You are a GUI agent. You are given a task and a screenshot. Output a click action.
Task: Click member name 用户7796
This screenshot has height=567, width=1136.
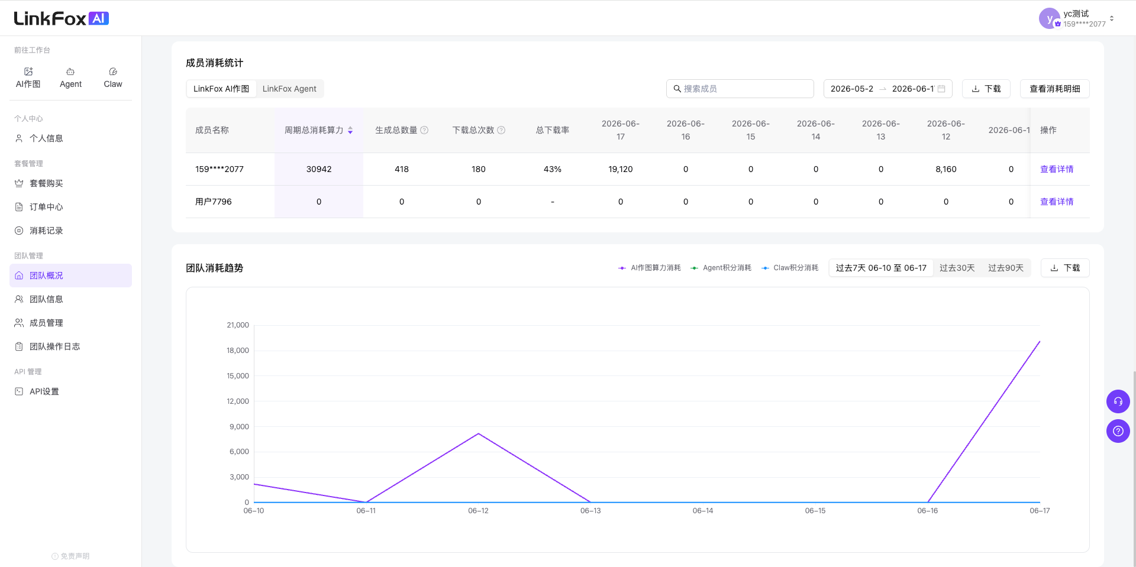(x=214, y=202)
